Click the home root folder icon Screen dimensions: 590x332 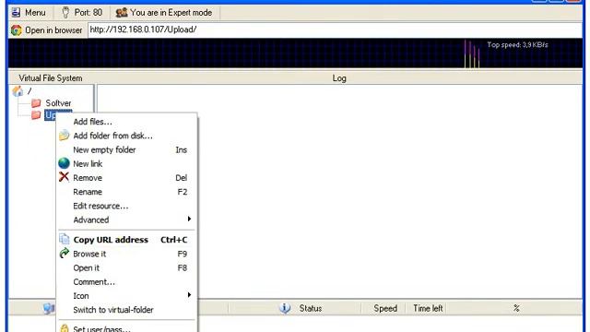click(18, 91)
